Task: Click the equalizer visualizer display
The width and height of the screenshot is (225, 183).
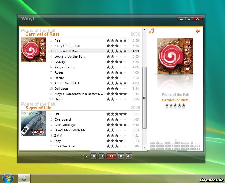Action: coord(175,144)
